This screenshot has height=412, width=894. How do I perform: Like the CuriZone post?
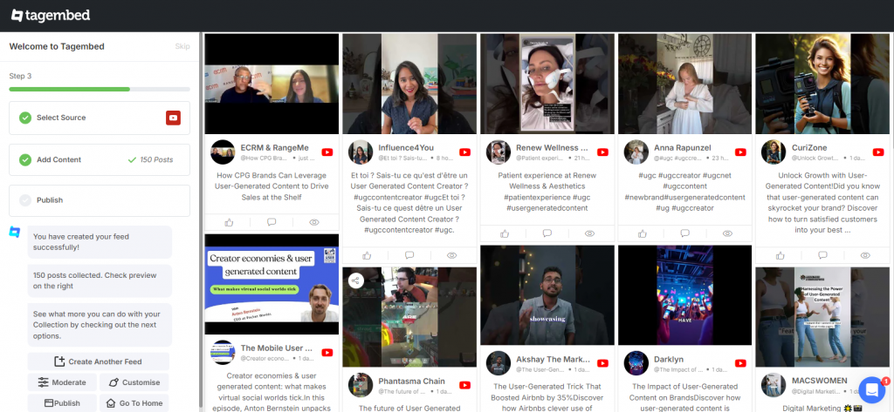click(780, 255)
